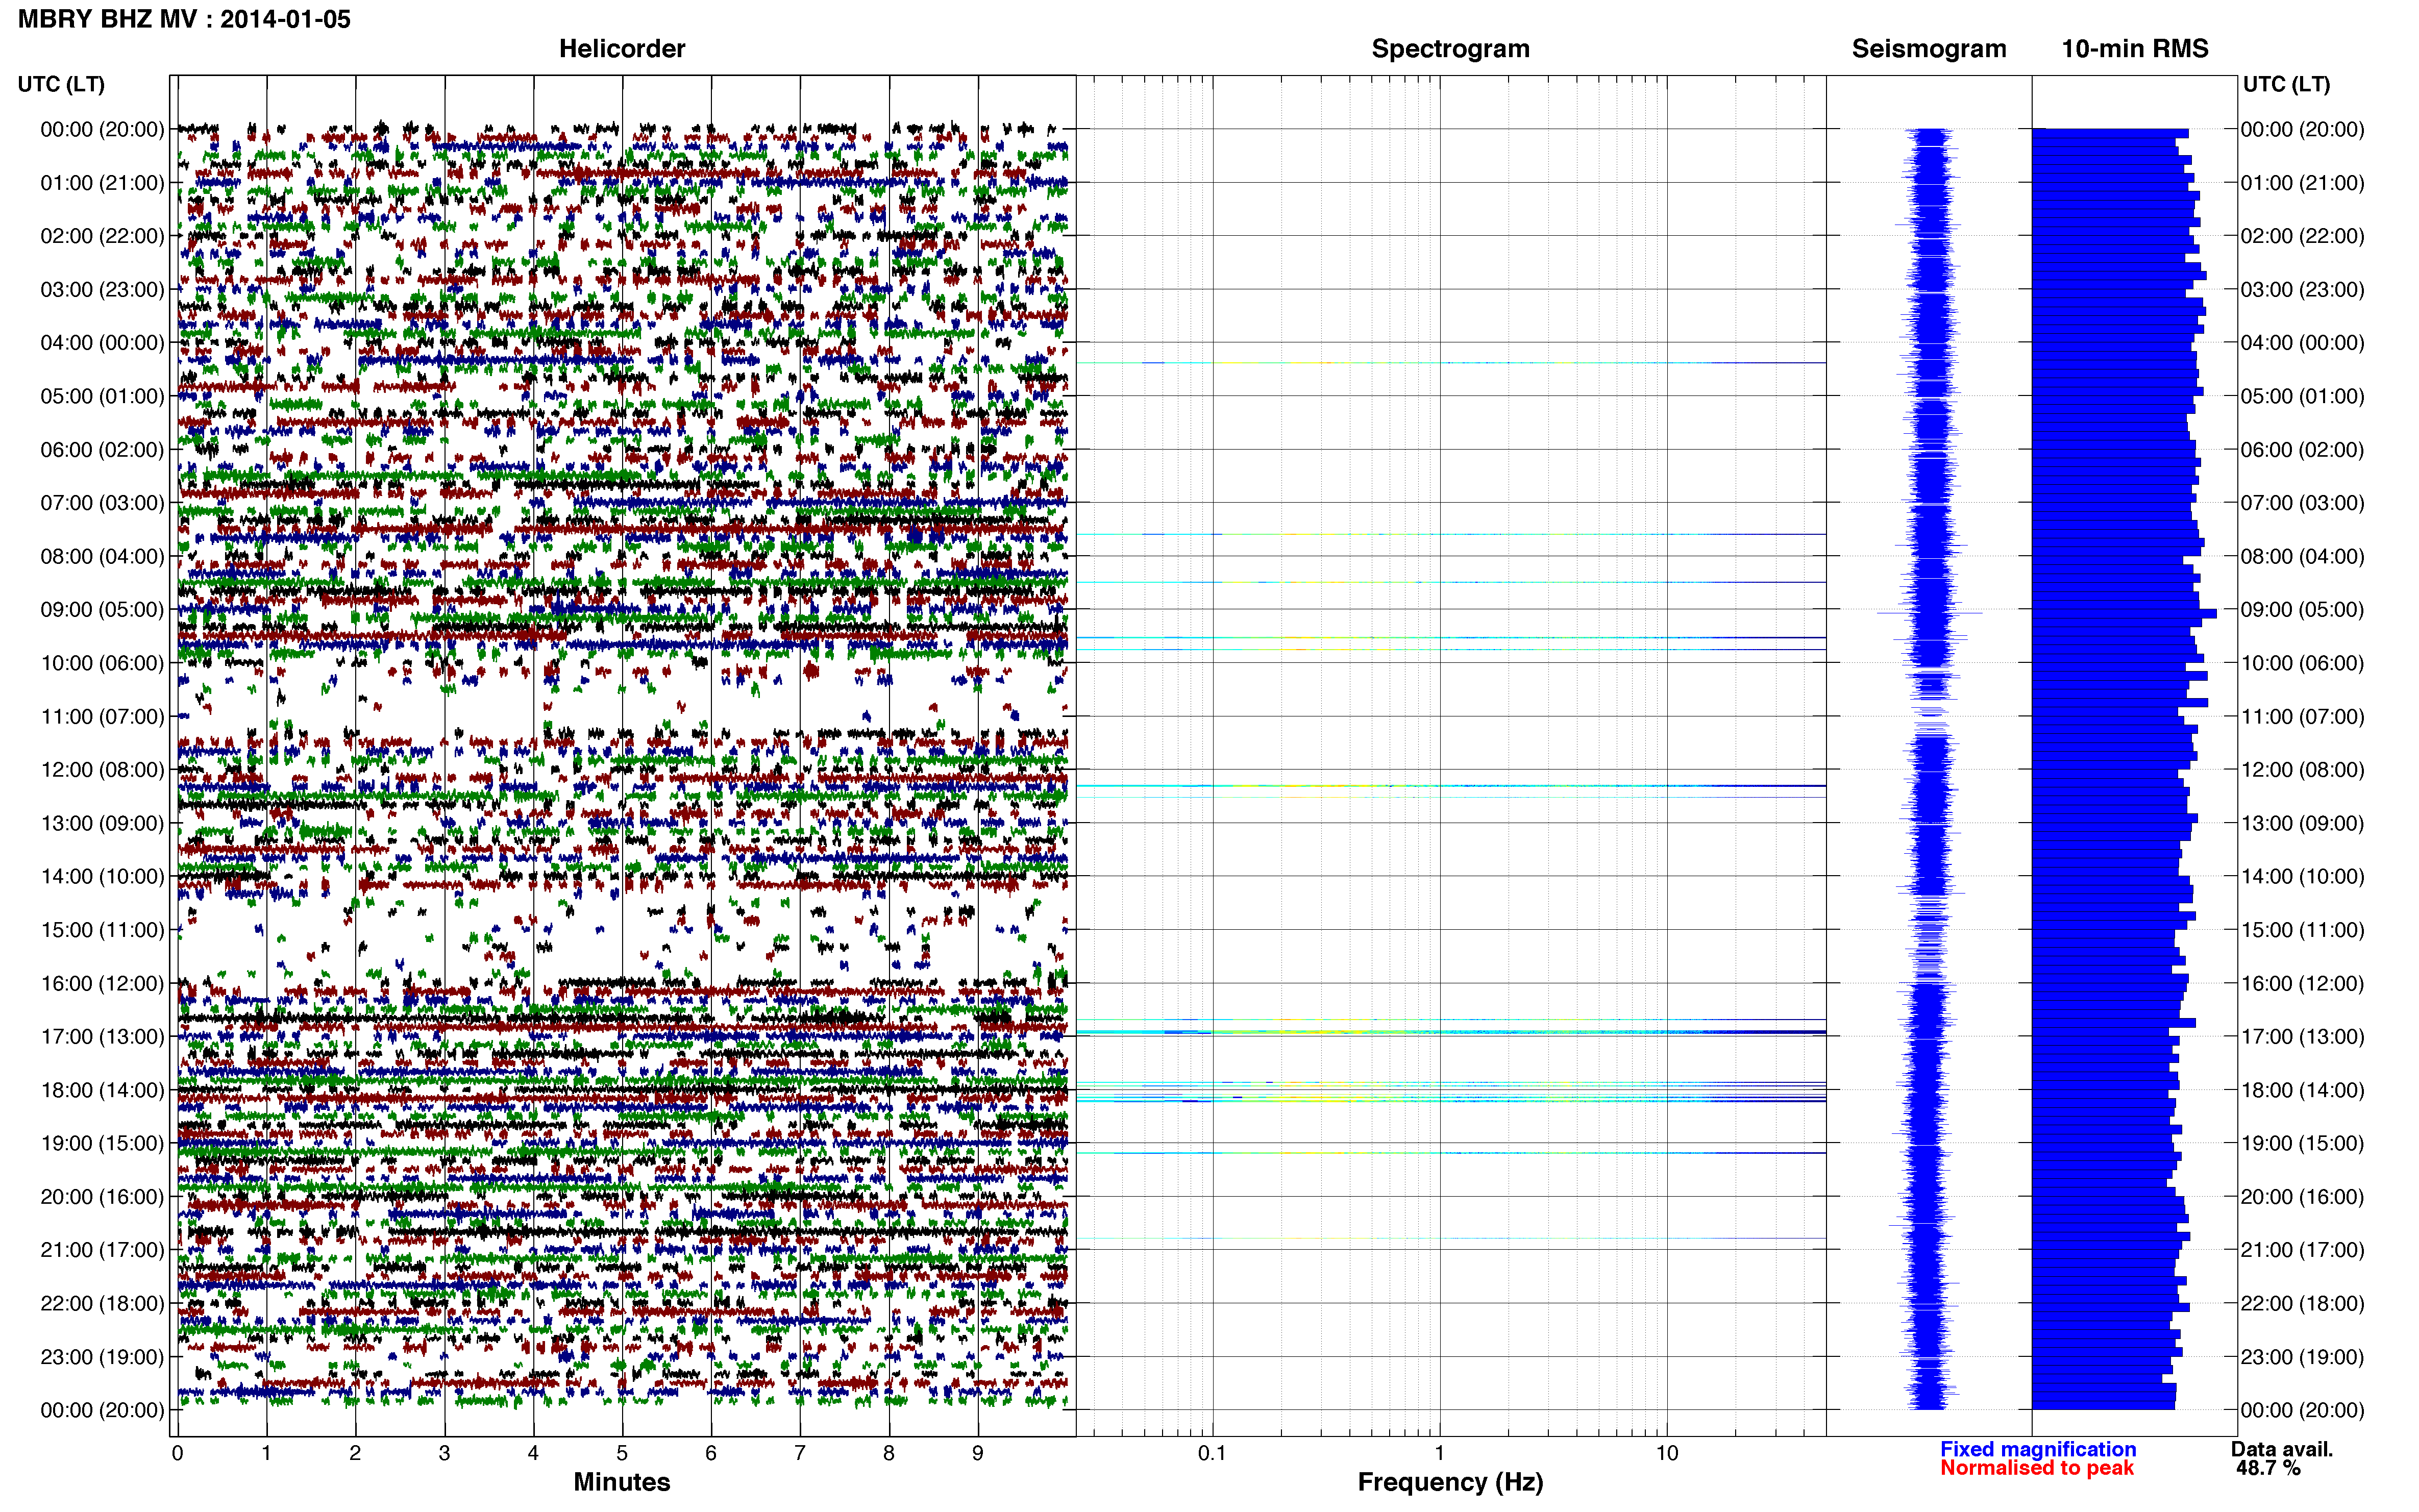Click the 'Minutes' axis label under the Helicorder

pyautogui.click(x=622, y=1482)
